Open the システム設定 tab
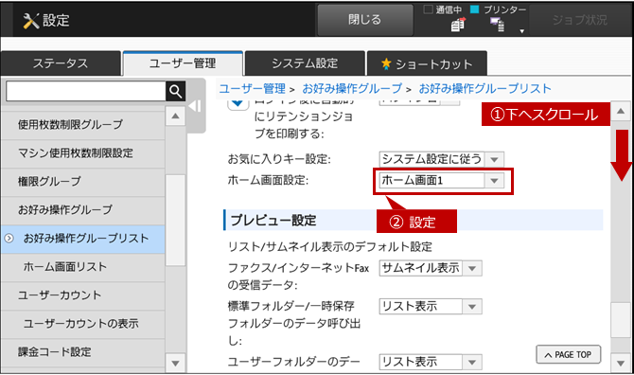This screenshot has width=634, height=375. click(305, 63)
